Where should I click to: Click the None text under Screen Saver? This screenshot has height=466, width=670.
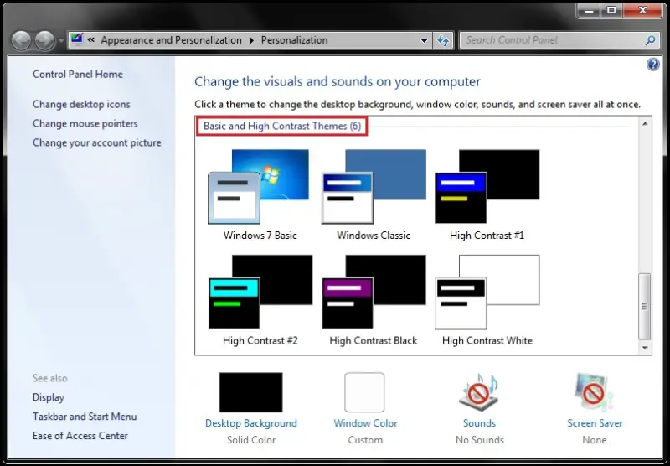pyautogui.click(x=595, y=440)
